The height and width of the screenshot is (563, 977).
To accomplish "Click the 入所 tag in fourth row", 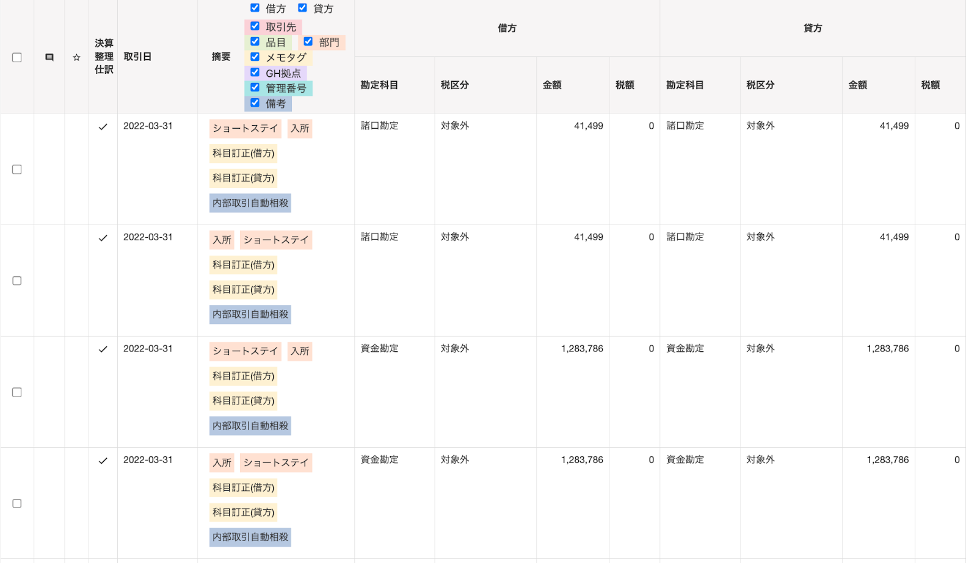I will (x=222, y=462).
